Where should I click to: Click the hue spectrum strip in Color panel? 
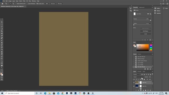click(151, 47)
